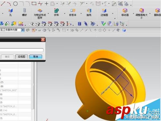The width and height of the screenshot is (161, 121).
Task: Click the orange plus snap filter icon
Action: pos(33,30)
